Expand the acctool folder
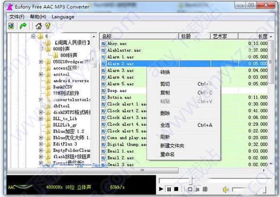This screenshot has width=280, height=197. click(x=41, y=74)
